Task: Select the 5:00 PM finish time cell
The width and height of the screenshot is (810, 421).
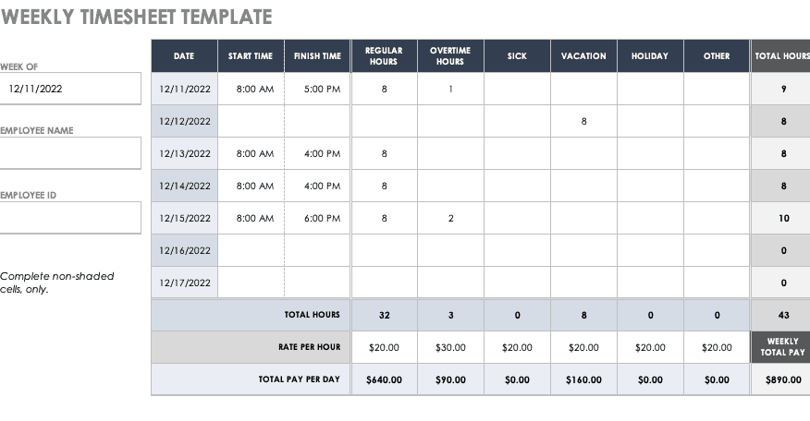Action: (317, 90)
